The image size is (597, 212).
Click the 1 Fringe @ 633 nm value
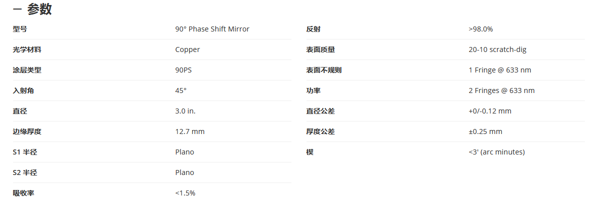point(500,70)
